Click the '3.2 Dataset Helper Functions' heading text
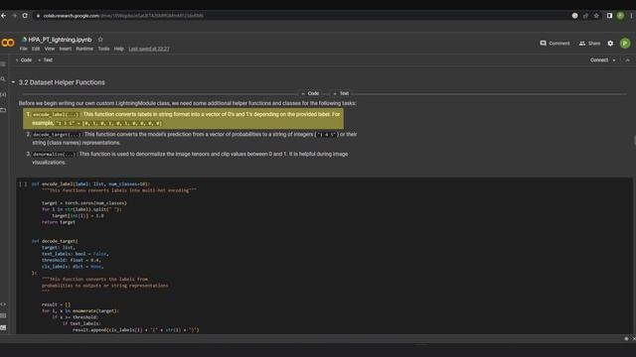Image resolution: width=636 pixels, height=357 pixels. [62, 82]
